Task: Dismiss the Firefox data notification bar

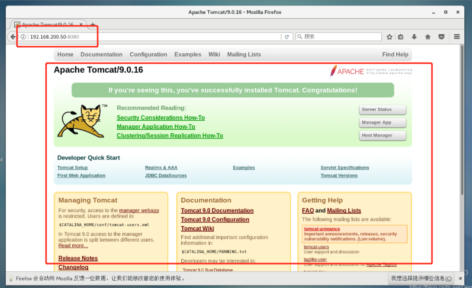Action: click(460, 278)
